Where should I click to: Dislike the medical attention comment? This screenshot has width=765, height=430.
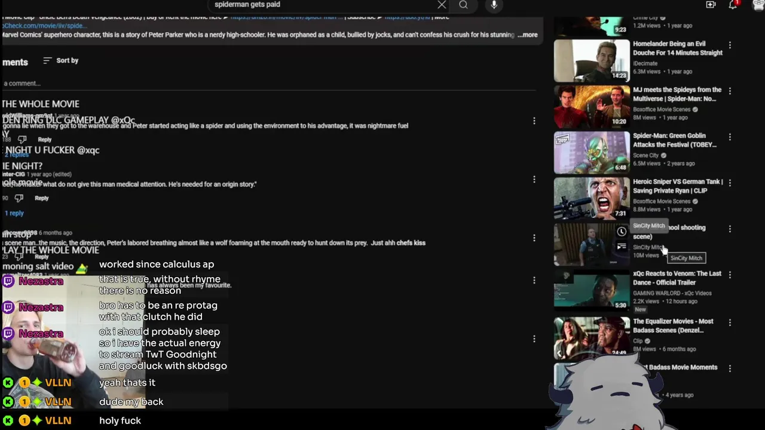pyautogui.click(x=19, y=198)
